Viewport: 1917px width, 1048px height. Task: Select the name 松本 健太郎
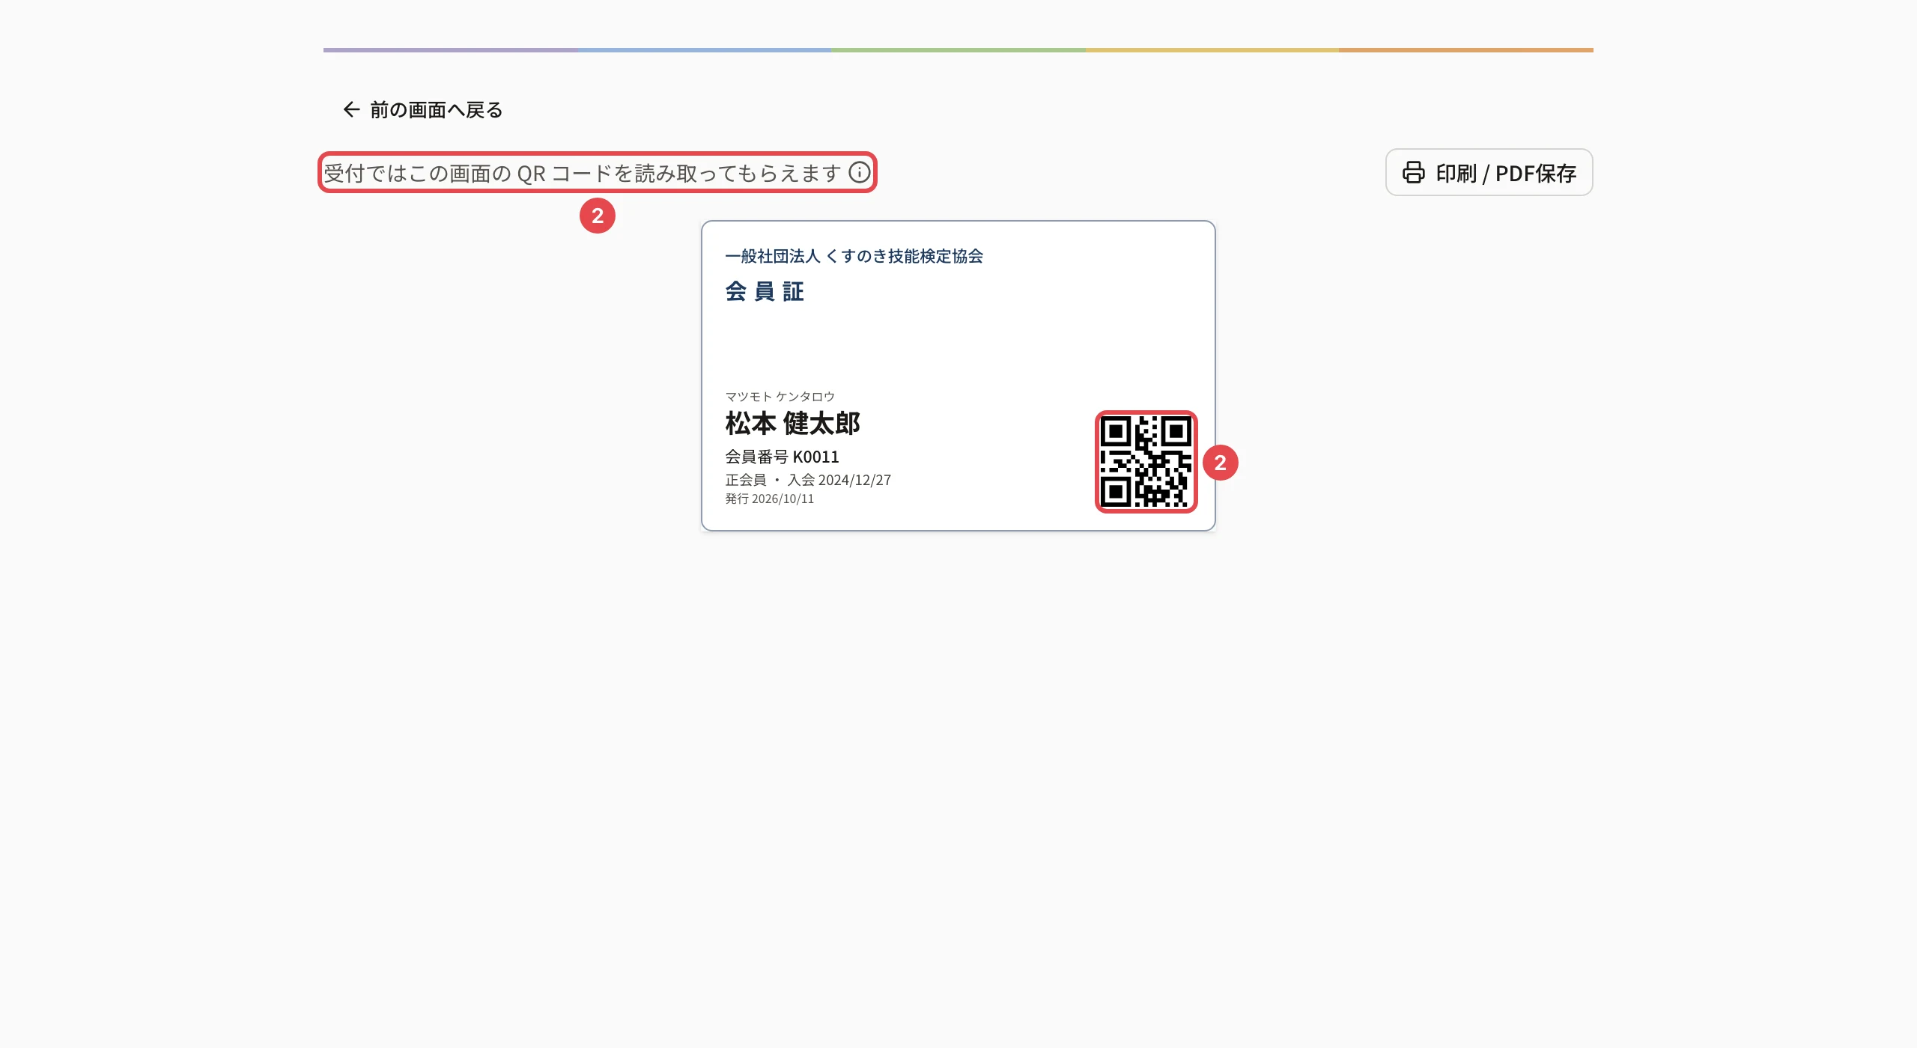[x=792, y=424]
